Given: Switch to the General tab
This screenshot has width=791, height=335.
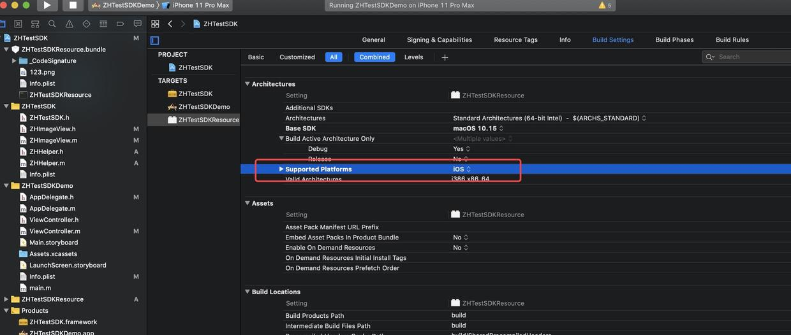Looking at the screenshot, I should coord(374,39).
